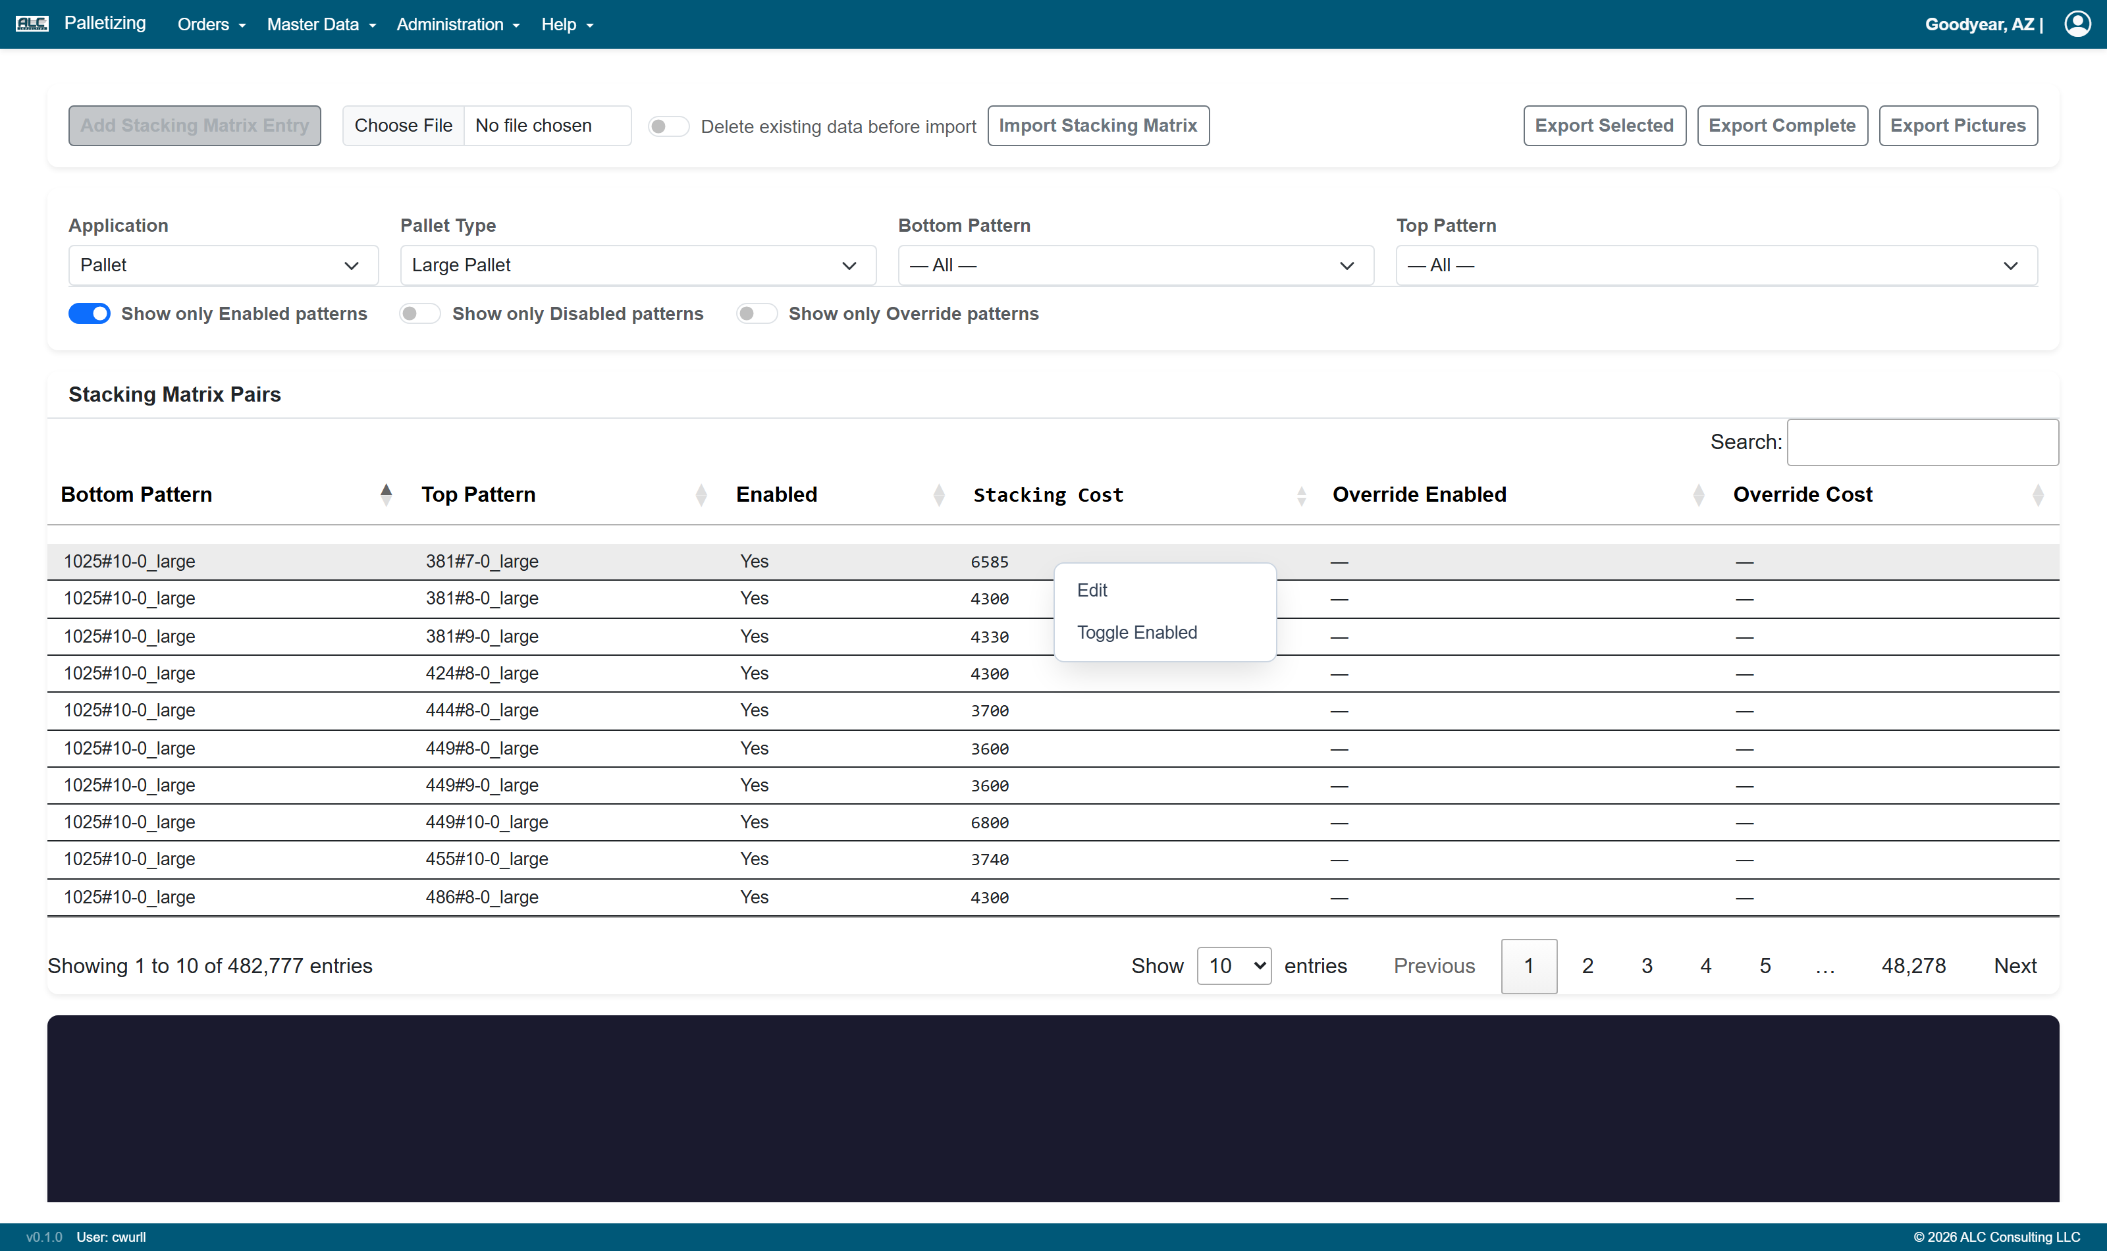Screen dimensions: 2107x1251
Task: Go to page 2
Action: (1588, 966)
